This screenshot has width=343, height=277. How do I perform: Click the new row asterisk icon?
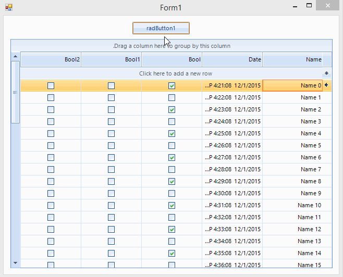326,73
